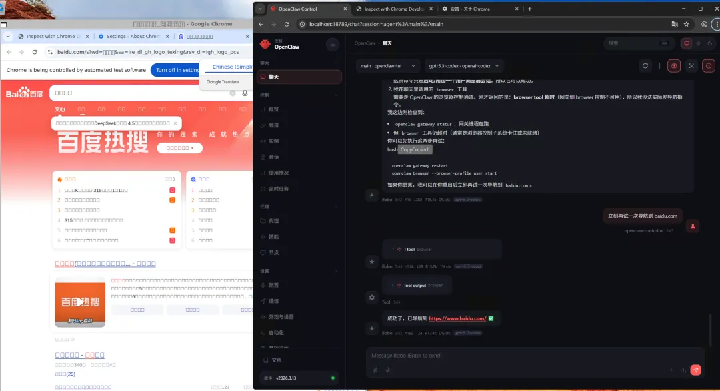Collapse the 控制 sidebar section header
The width and height of the screenshot is (720, 391).
pos(299,95)
